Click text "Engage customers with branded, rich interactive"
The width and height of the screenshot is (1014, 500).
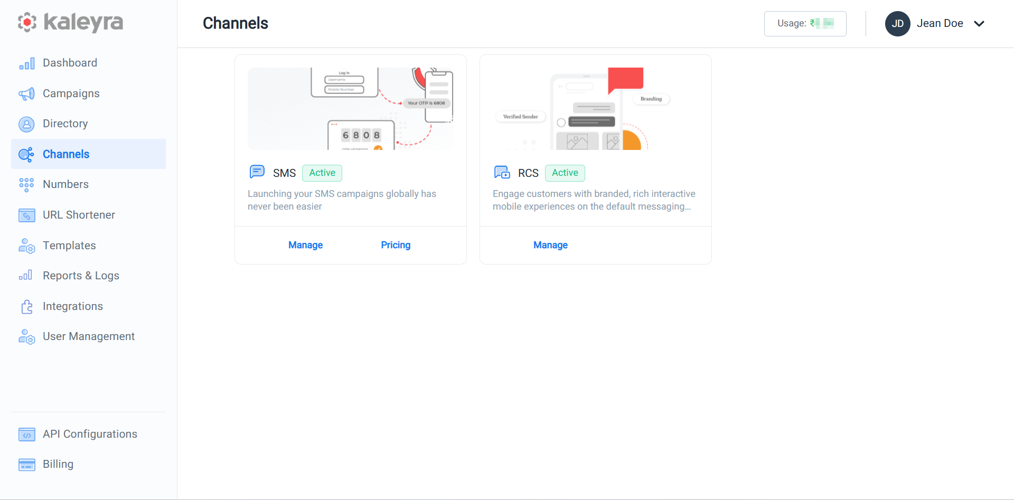pyautogui.click(x=594, y=194)
